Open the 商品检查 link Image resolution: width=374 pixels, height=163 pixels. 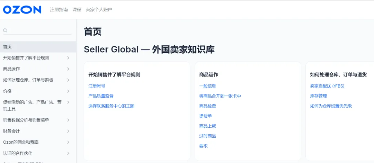(207, 106)
